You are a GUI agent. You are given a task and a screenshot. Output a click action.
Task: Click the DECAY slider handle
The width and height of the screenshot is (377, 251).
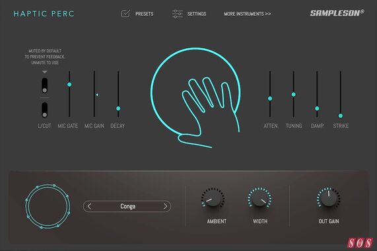click(x=118, y=108)
